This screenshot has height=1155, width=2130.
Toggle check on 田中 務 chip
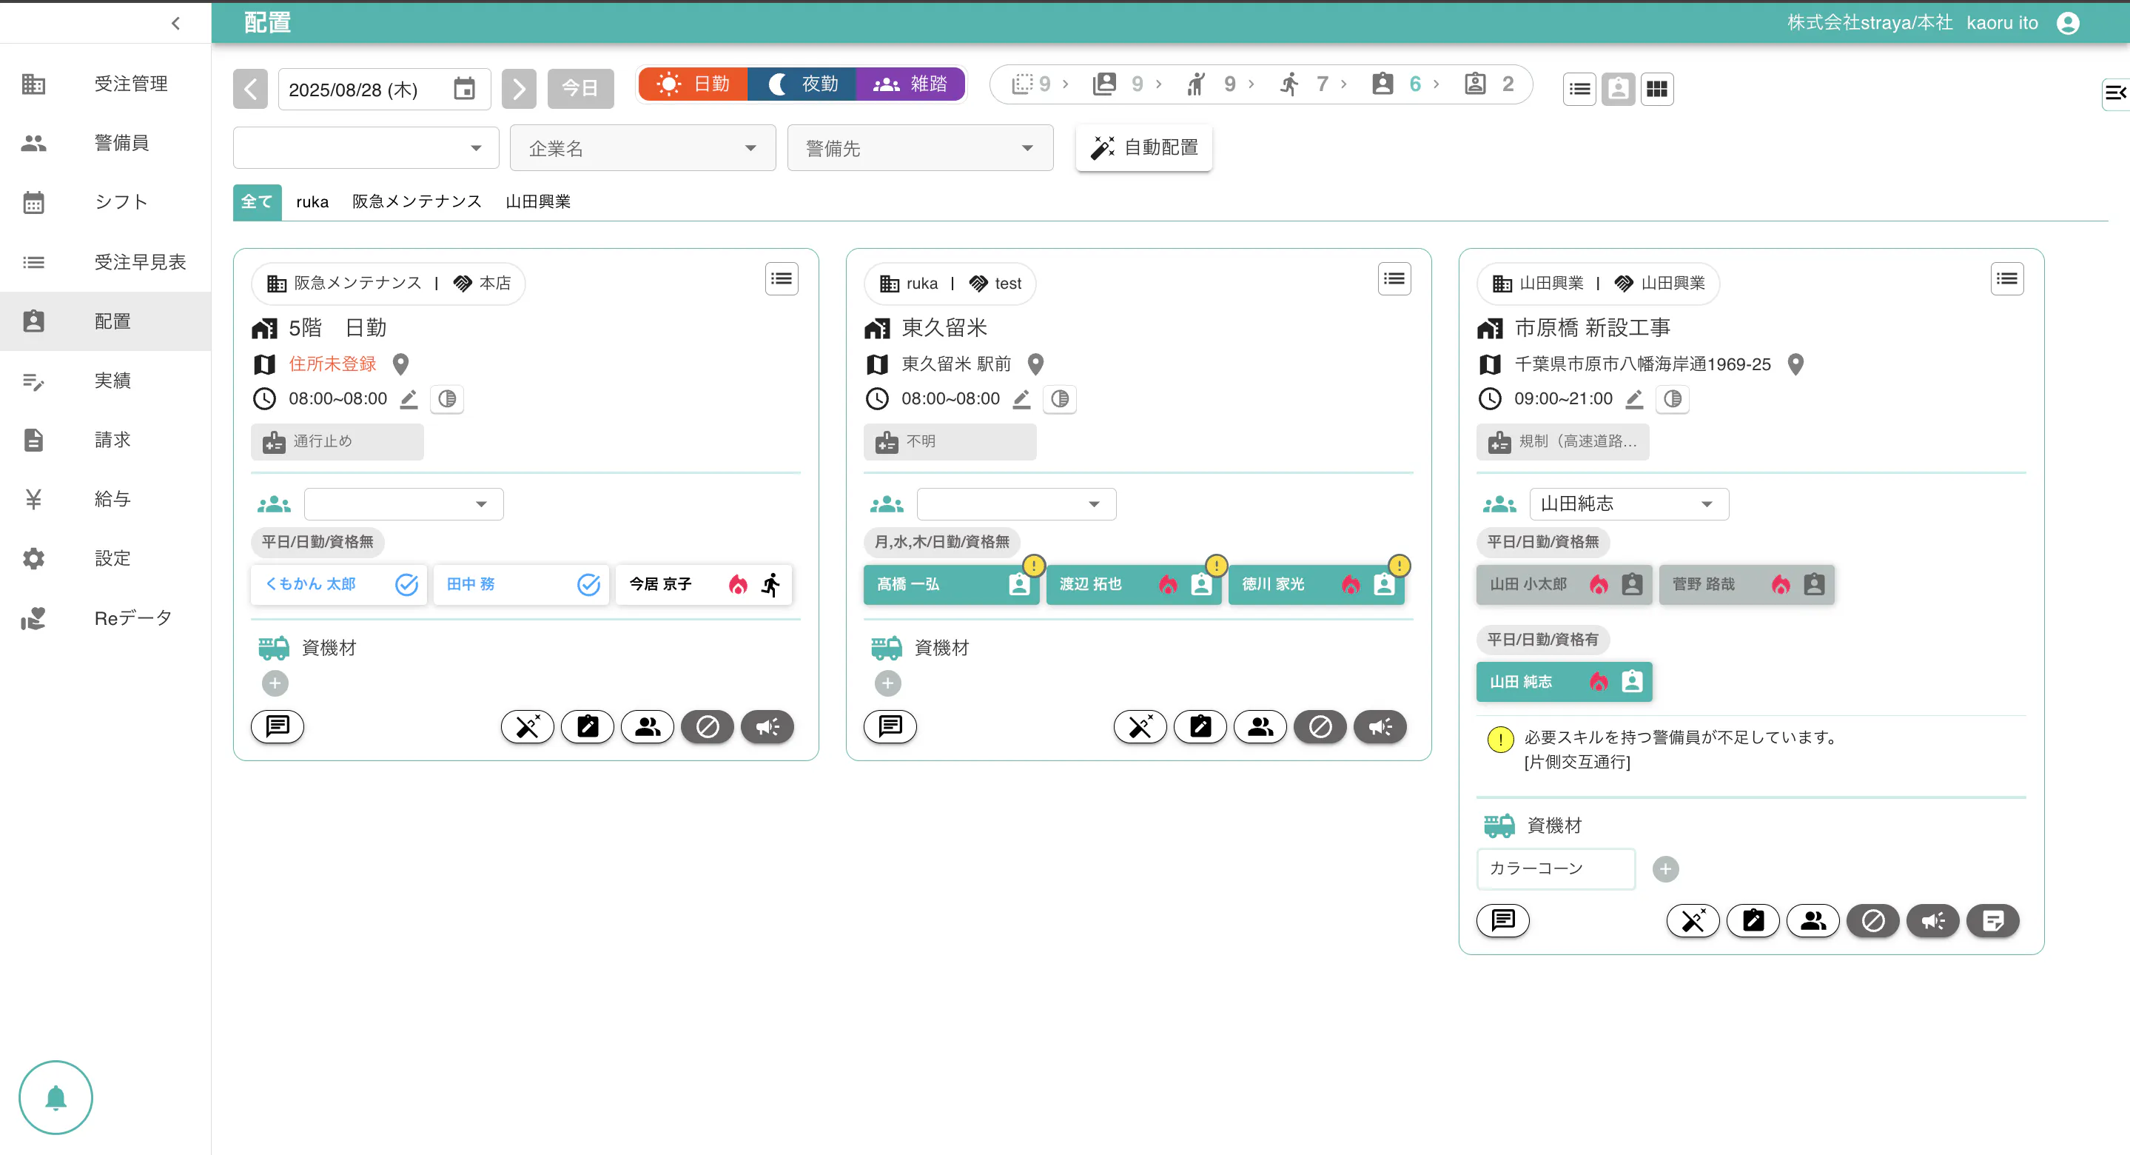588,584
